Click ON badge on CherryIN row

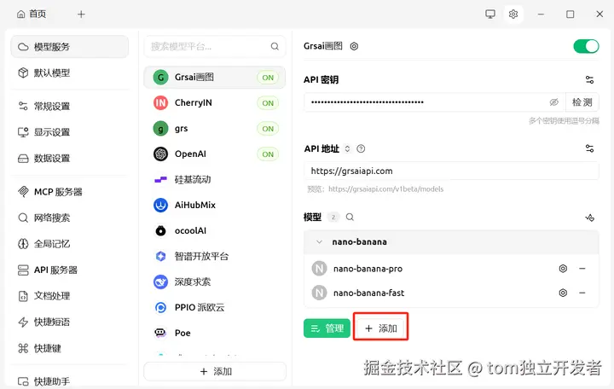[268, 103]
